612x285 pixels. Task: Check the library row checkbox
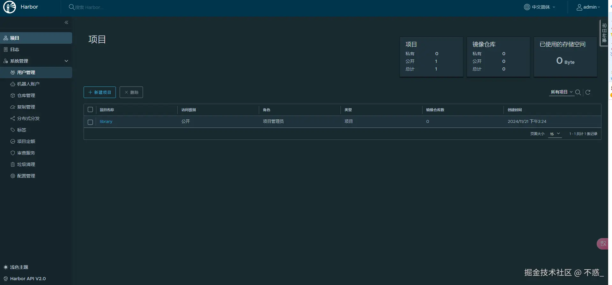point(90,122)
